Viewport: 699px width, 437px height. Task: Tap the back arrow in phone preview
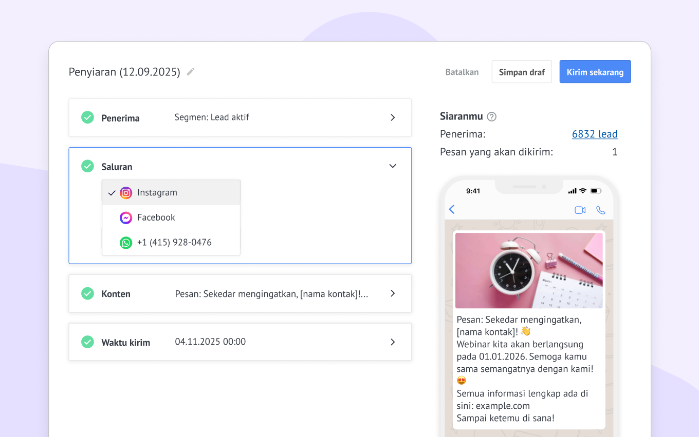[x=452, y=209]
